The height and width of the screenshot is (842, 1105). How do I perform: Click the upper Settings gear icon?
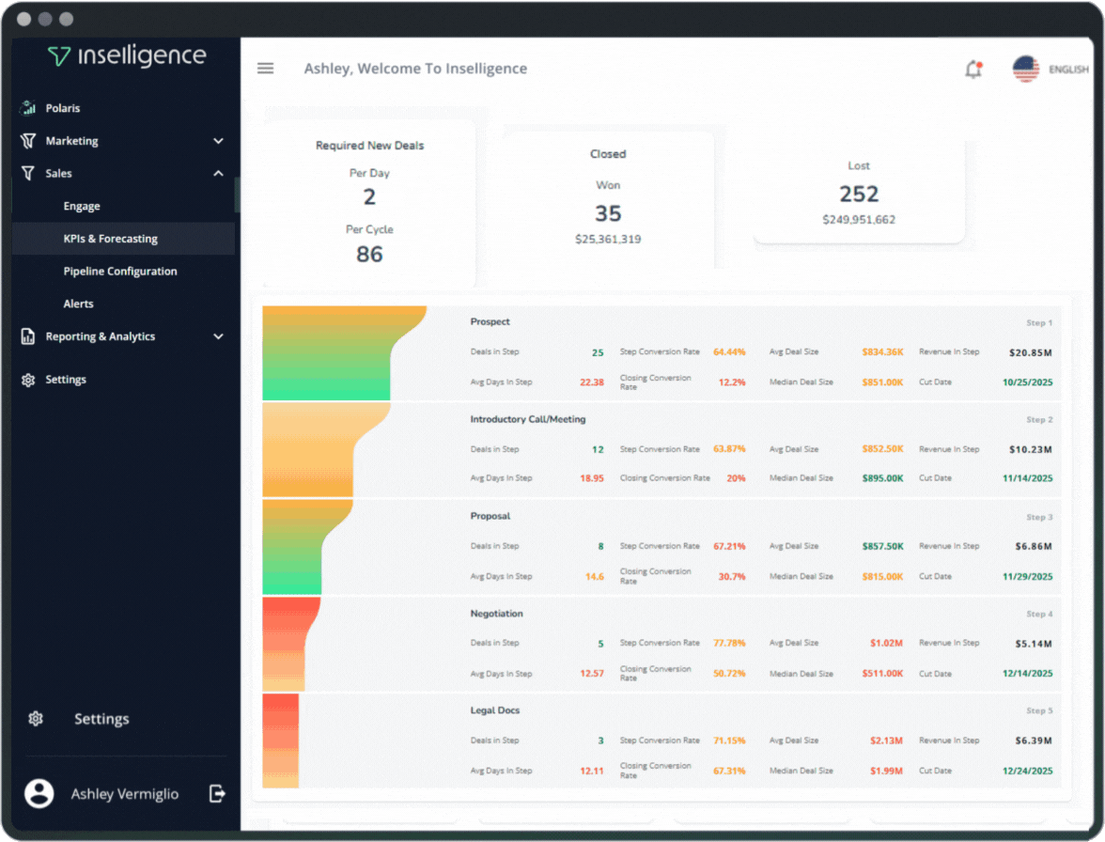[x=28, y=380]
